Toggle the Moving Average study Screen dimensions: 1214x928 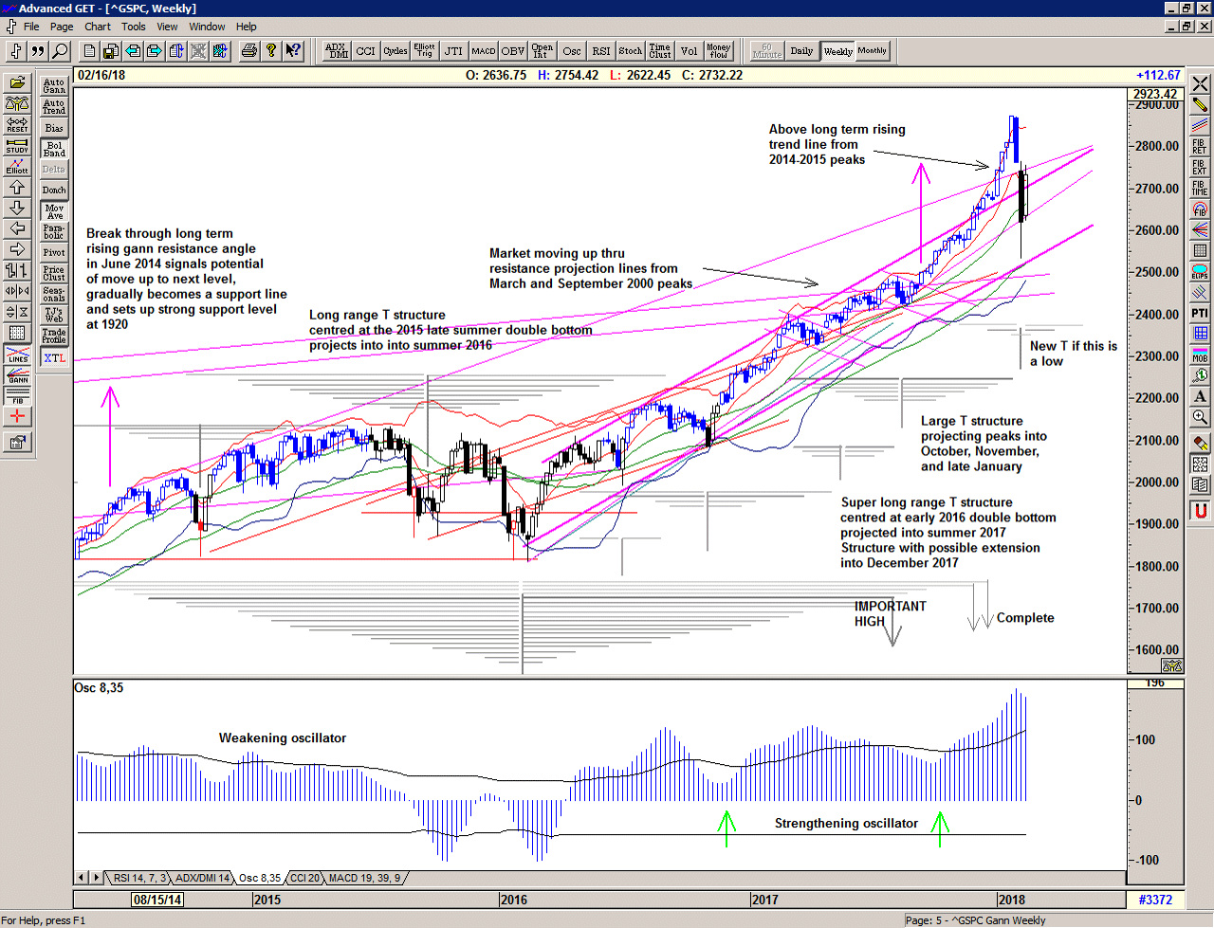[54, 211]
